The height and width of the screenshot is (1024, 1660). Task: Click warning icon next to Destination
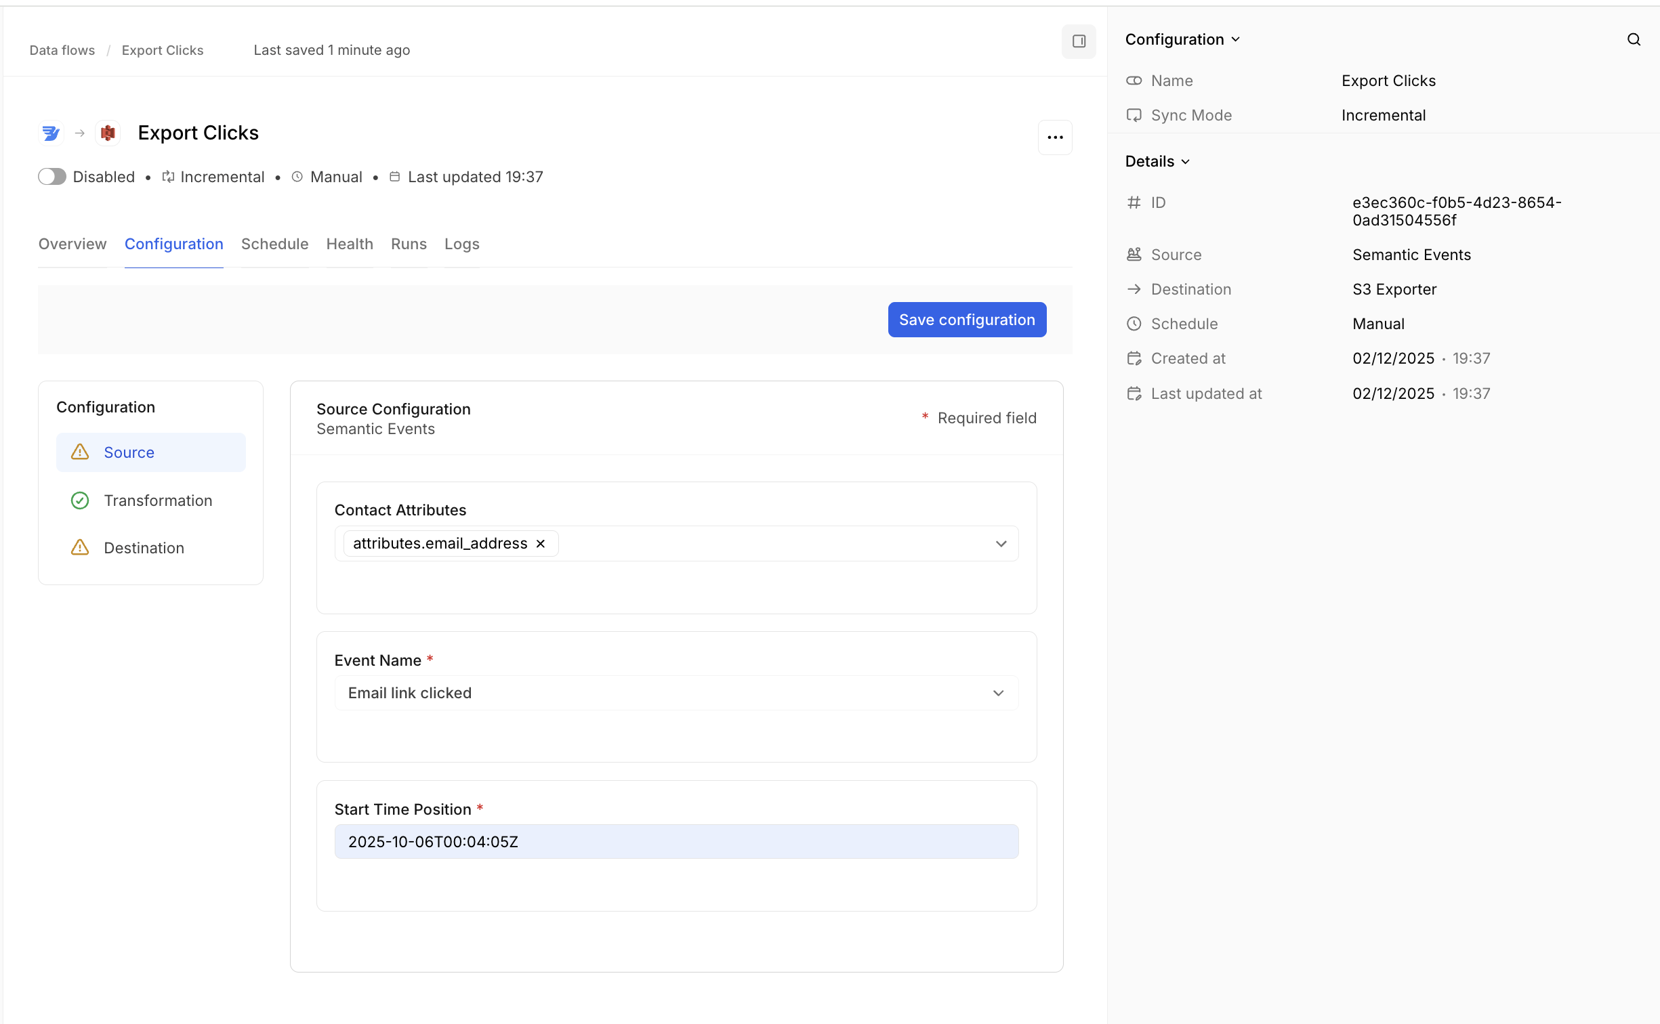tap(80, 548)
